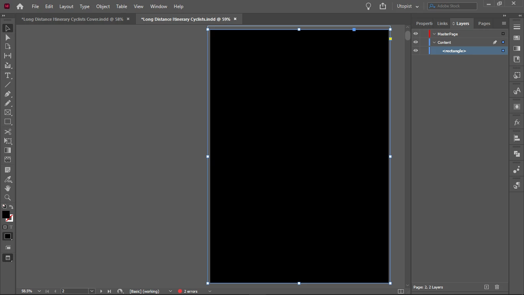The width and height of the screenshot is (524, 295).
Task: Collapse the MasterPage layer
Action: (434, 34)
